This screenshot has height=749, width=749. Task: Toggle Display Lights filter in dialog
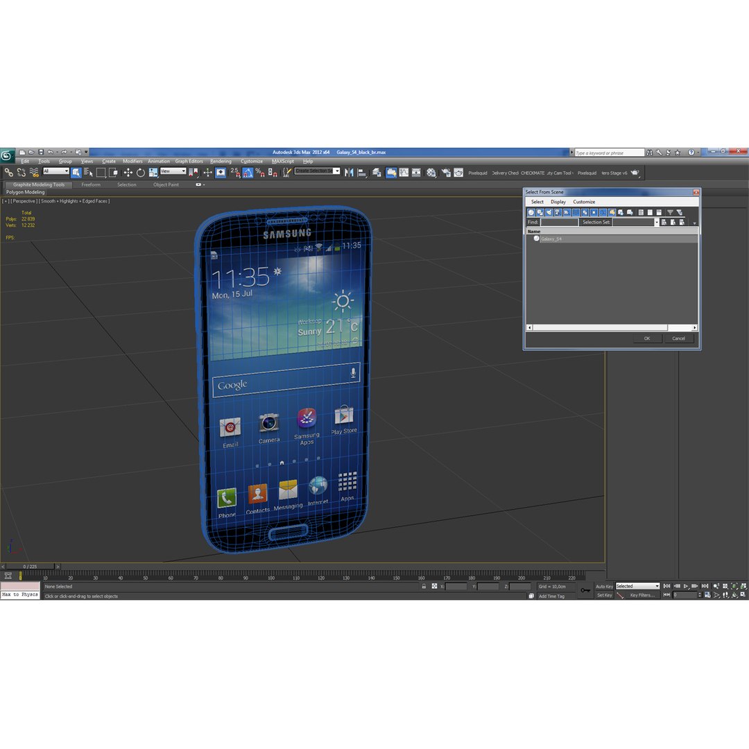point(549,213)
